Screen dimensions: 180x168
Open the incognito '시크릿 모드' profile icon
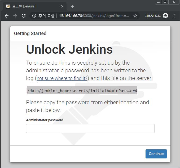[165, 16]
